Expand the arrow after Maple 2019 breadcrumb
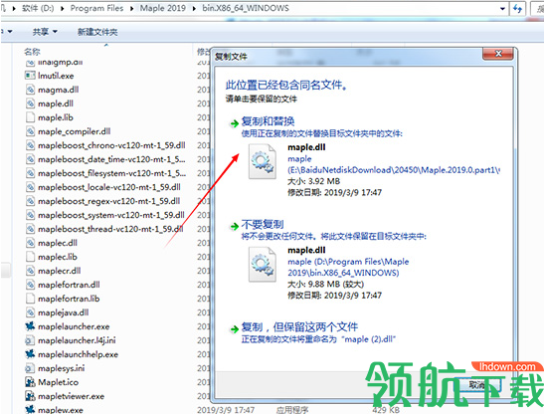The image size is (544, 414). click(194, 8)
